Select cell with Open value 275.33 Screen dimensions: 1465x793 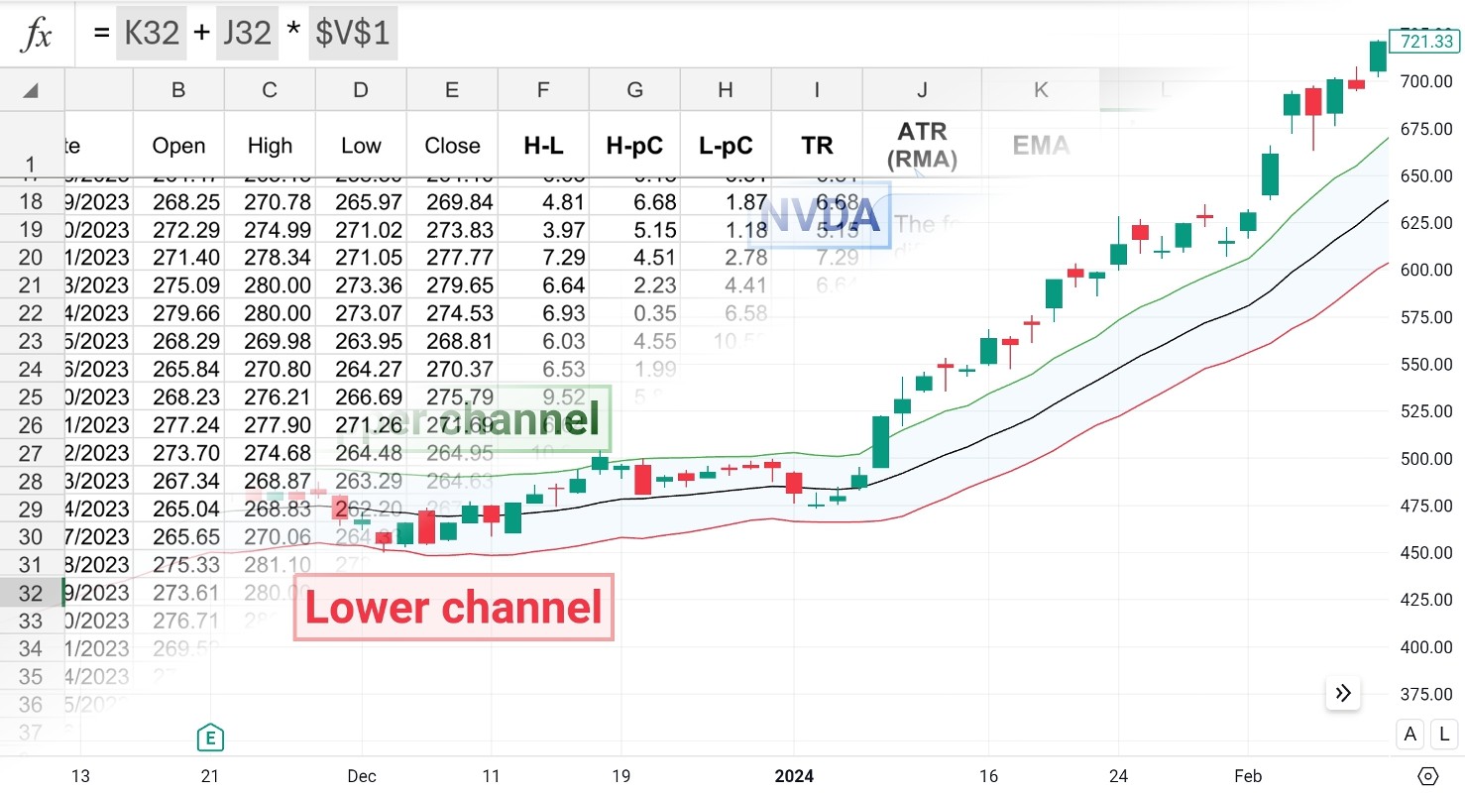[178, 564]
